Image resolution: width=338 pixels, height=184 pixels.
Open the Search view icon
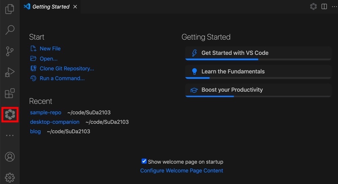click(x=10, y=30)
